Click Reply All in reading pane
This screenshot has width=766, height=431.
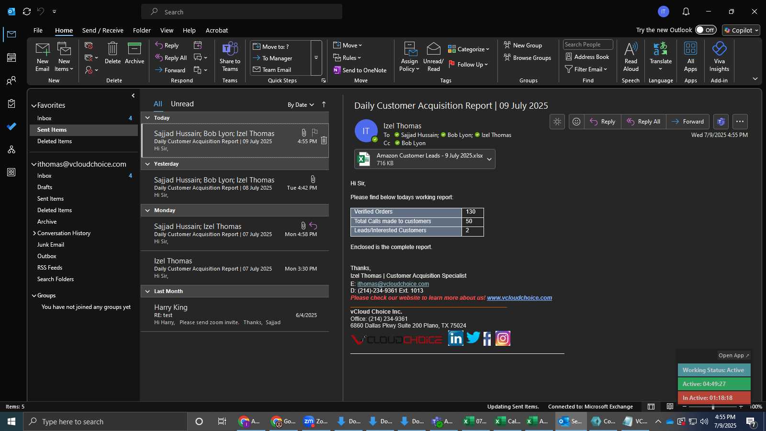point(643,122)
